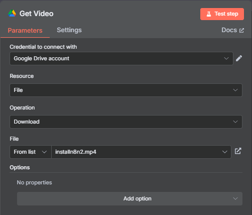The height and width of the screenshot is (215, 252).
Task: Expand the Resource dropdown showing File
Action: click(126, 90)
